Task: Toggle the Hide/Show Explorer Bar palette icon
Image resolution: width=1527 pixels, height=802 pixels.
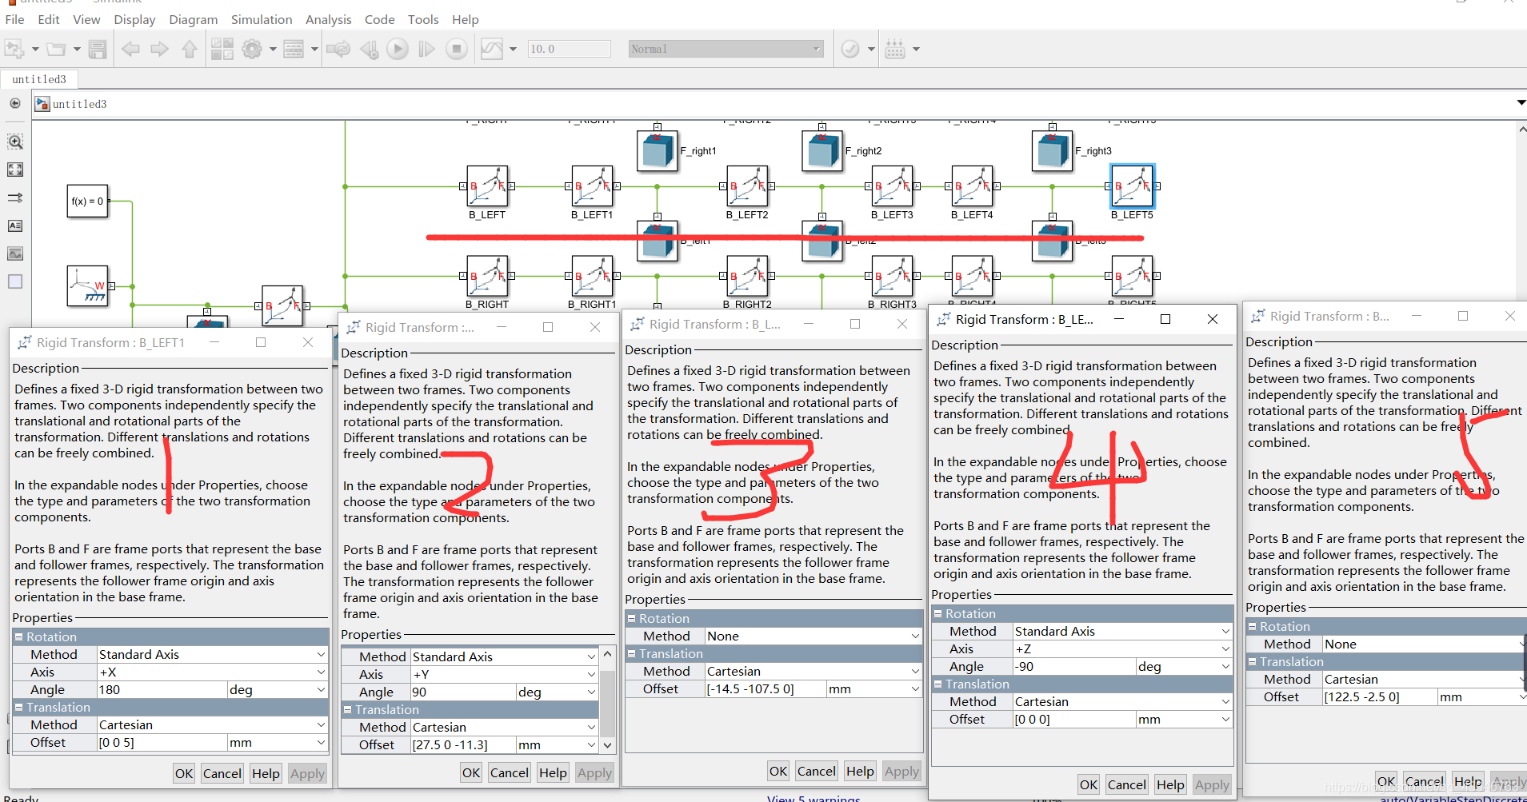Action: tap(15, 103)
